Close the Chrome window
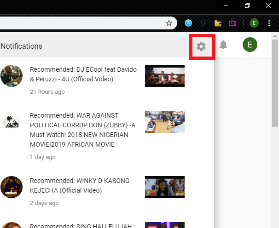Viewport: 279px width, 228px height. 268,6
